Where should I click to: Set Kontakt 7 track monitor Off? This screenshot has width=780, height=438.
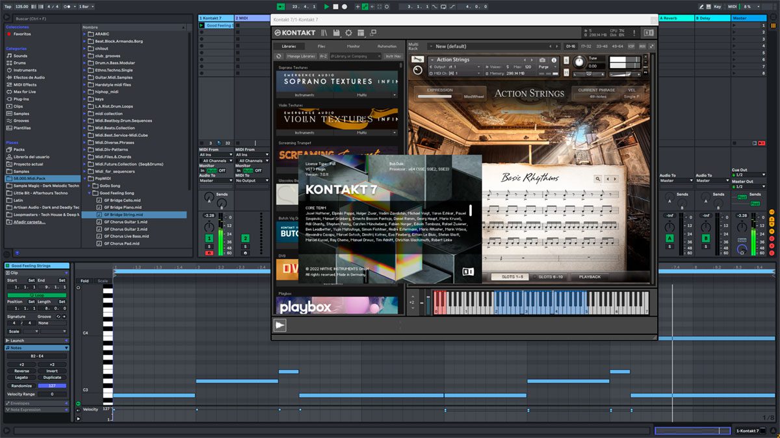pos(222,171)
